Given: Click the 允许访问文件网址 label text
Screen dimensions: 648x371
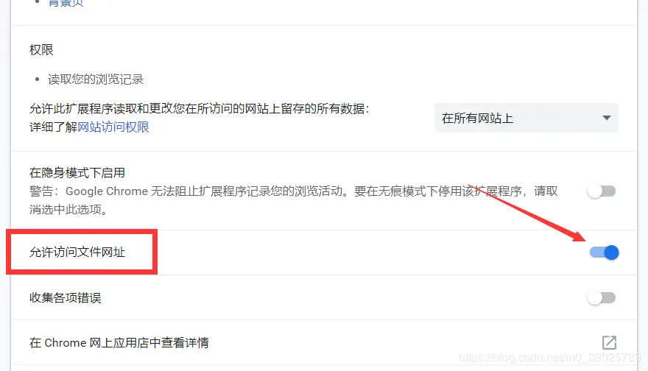Looking at the screenshot, I should pos(77,252).
